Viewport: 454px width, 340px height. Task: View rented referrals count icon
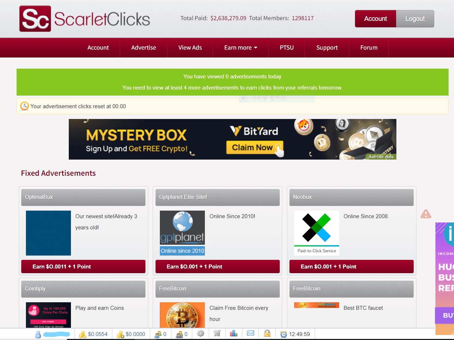coord(179,334)
